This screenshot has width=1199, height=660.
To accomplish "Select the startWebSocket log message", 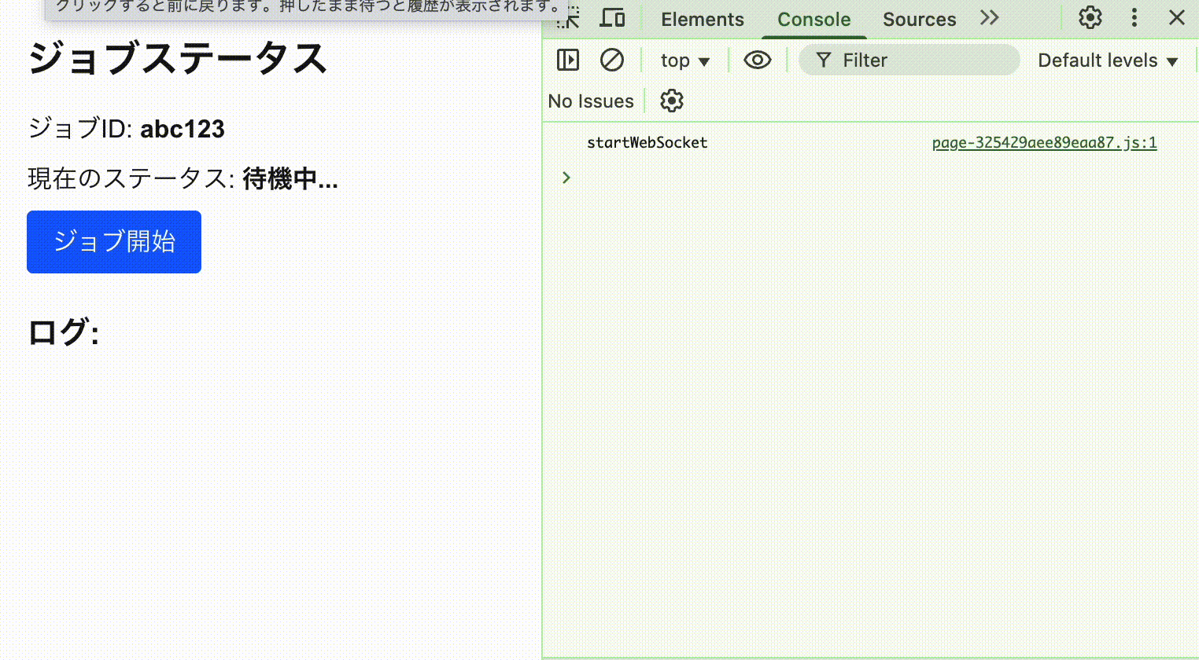I will 647,143.
